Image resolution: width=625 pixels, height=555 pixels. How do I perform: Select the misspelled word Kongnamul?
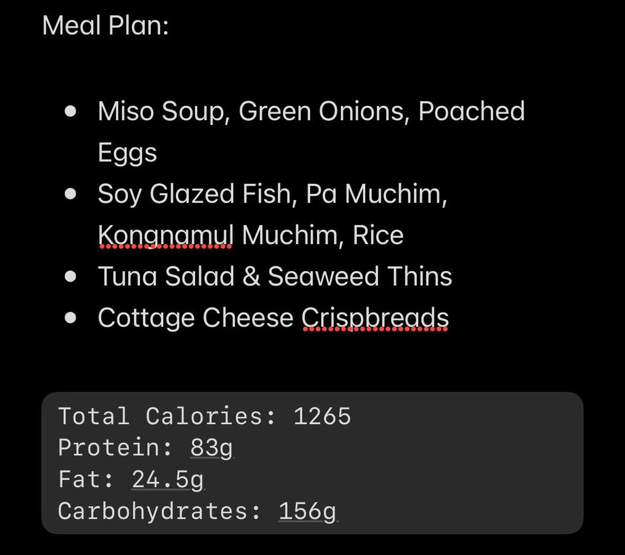point(166,235)
